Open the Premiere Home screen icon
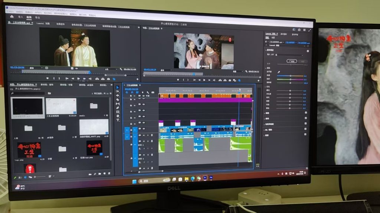Viewport: 380px width, 213px height. [x=12, y=17]
